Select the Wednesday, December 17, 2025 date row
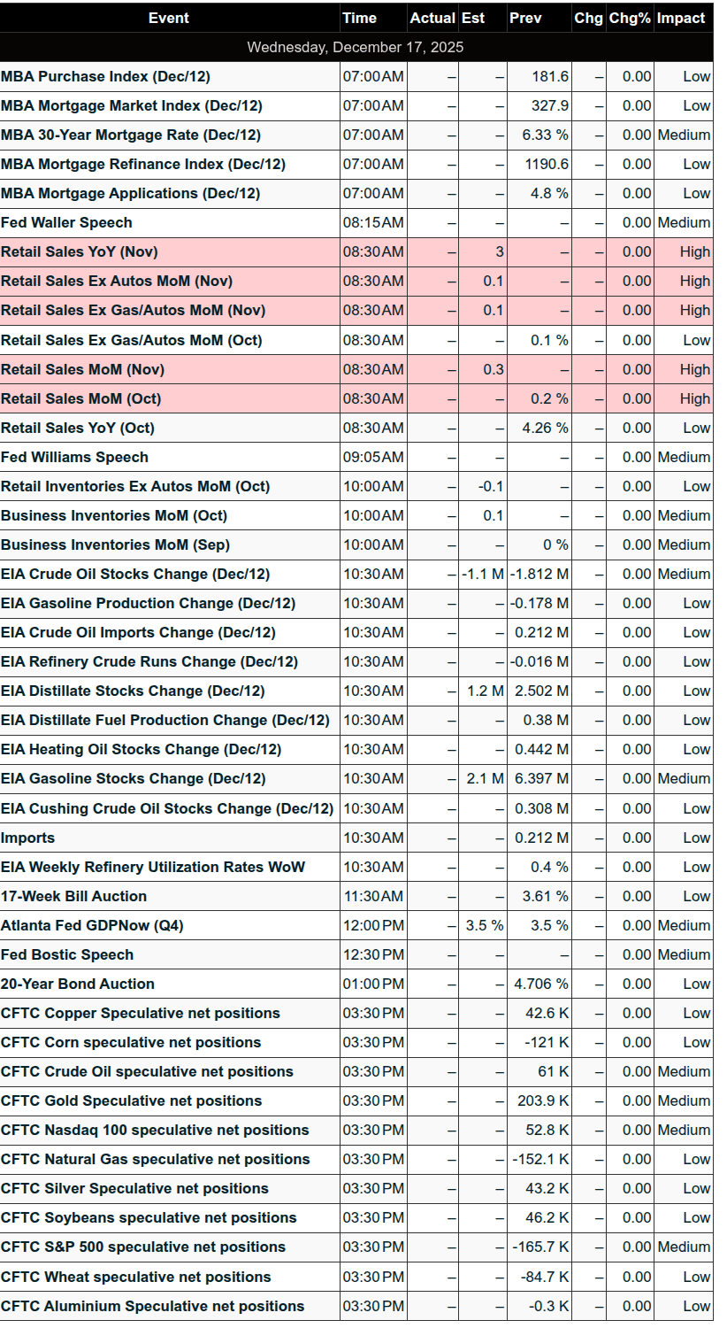Screen dimensions: 727x1328 click(x=356, y=47)
